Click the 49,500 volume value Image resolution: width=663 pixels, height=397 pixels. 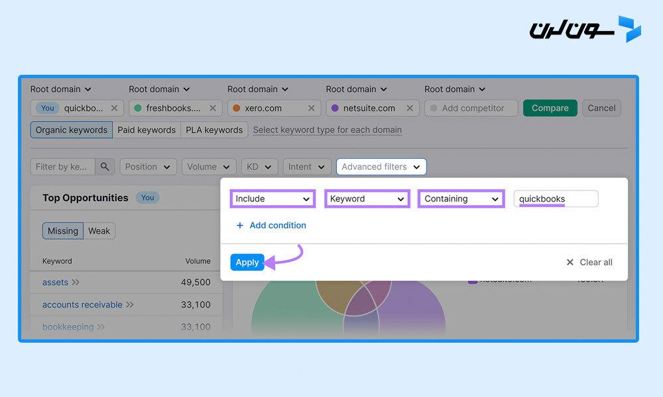pos(196,283)
